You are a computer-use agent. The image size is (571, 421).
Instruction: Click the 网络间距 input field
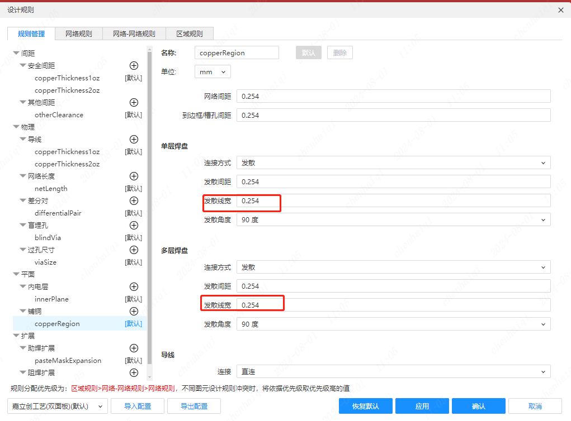[393, 97]
